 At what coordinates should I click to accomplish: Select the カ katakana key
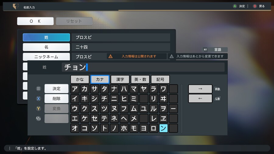[85, 89]
